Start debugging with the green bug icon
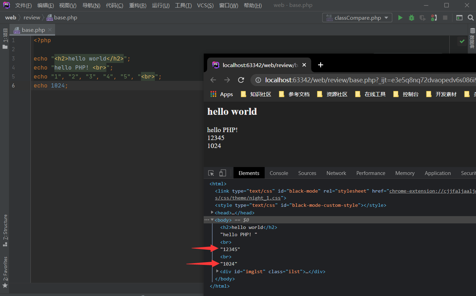The height and width of the screenshot is (296, 476). (412, 18)
